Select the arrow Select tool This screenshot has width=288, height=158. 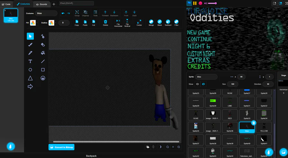(x=30, y=36)
